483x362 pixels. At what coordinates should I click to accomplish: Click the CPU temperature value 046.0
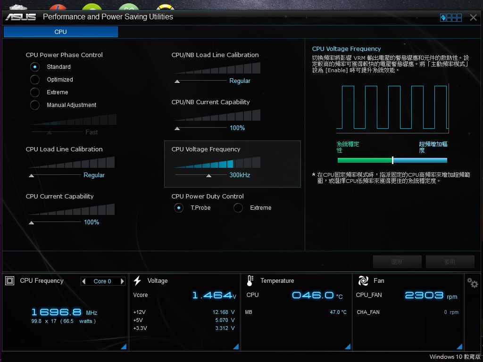point(317,296)
